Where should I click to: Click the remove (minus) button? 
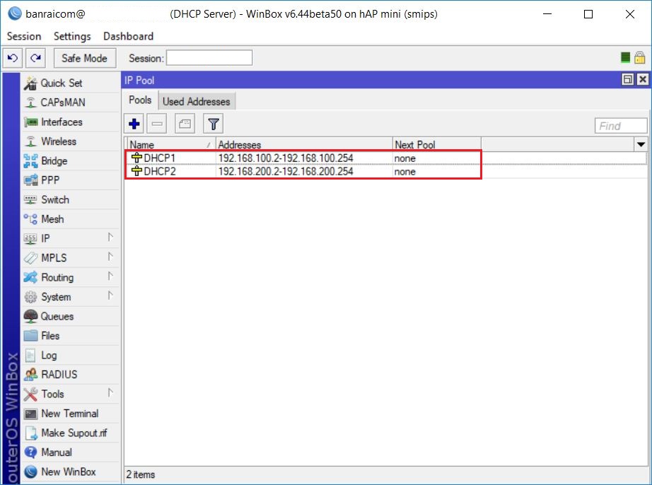pos(157,124)
